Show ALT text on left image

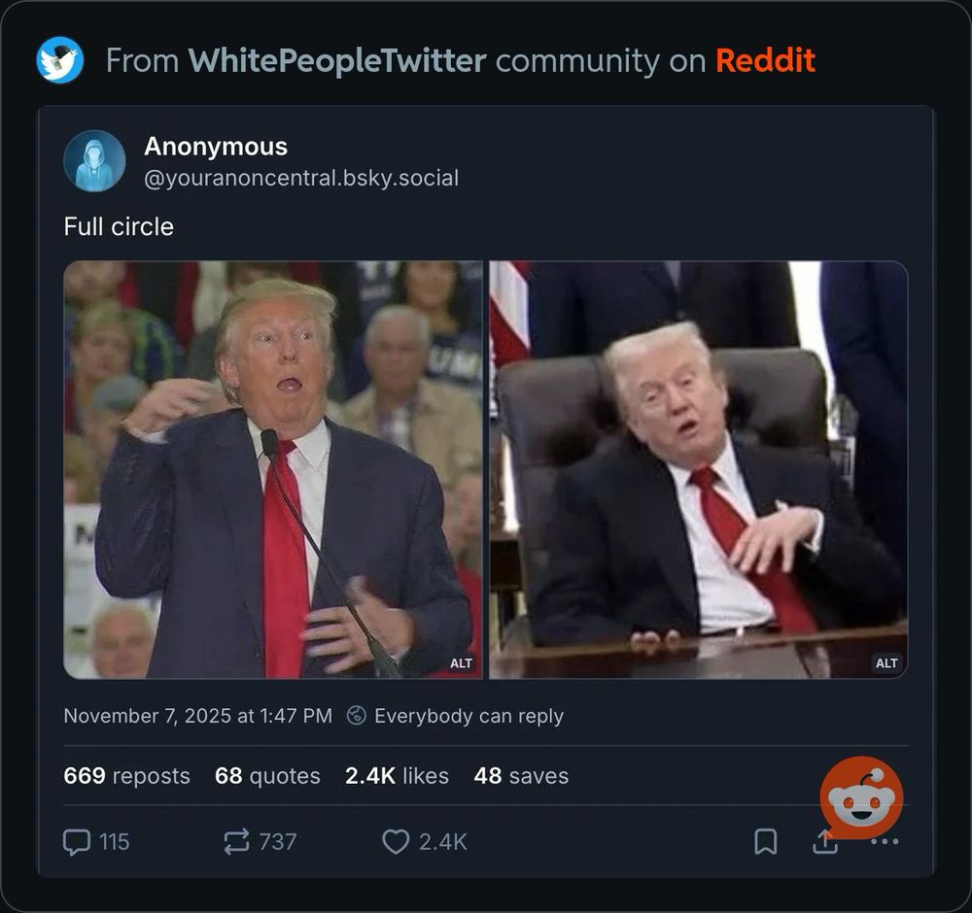(461, 662)
